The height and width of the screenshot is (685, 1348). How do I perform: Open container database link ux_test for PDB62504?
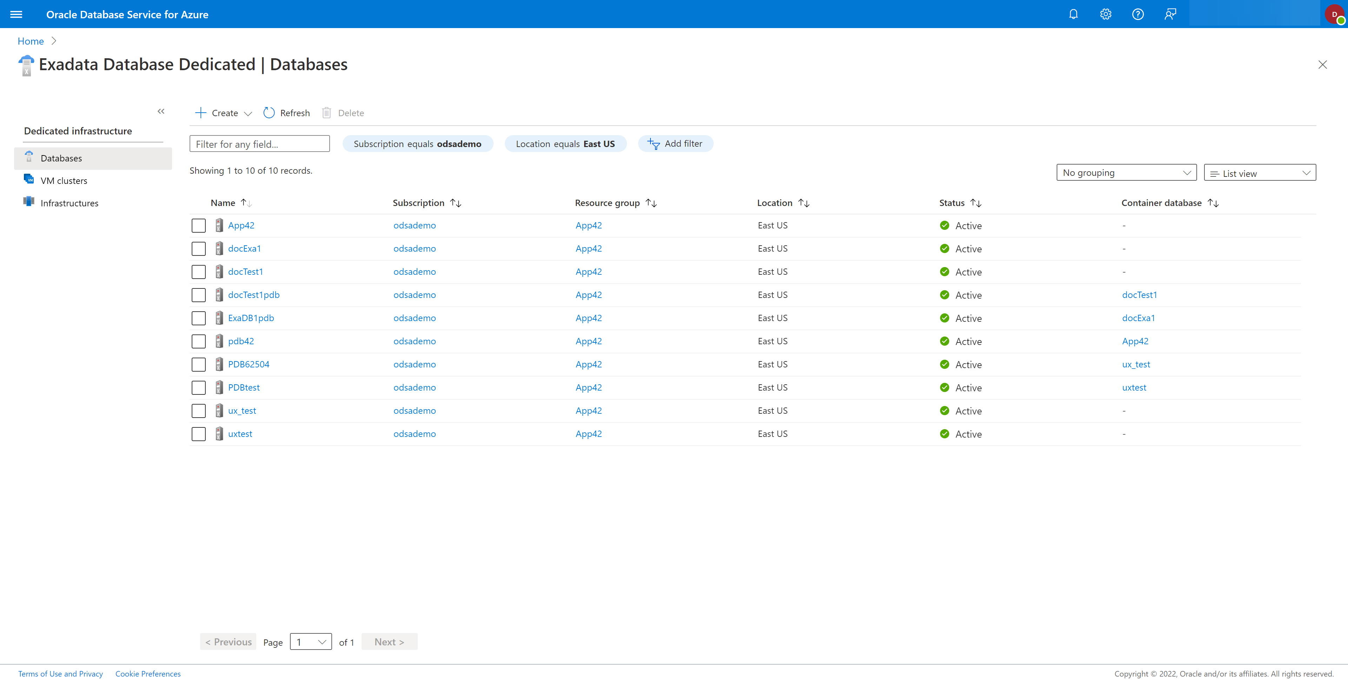click(x=1136, y=364)
